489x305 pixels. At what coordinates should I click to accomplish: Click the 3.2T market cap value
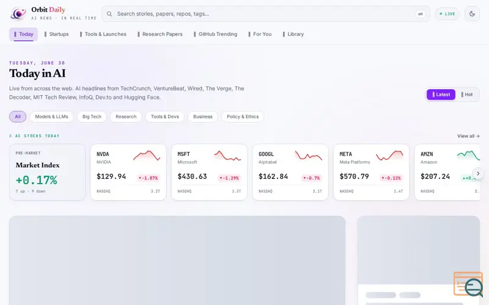click(155, 192)
